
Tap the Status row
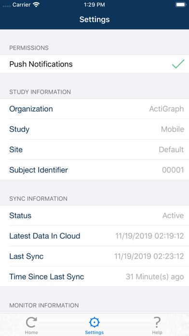pos(94,216)
